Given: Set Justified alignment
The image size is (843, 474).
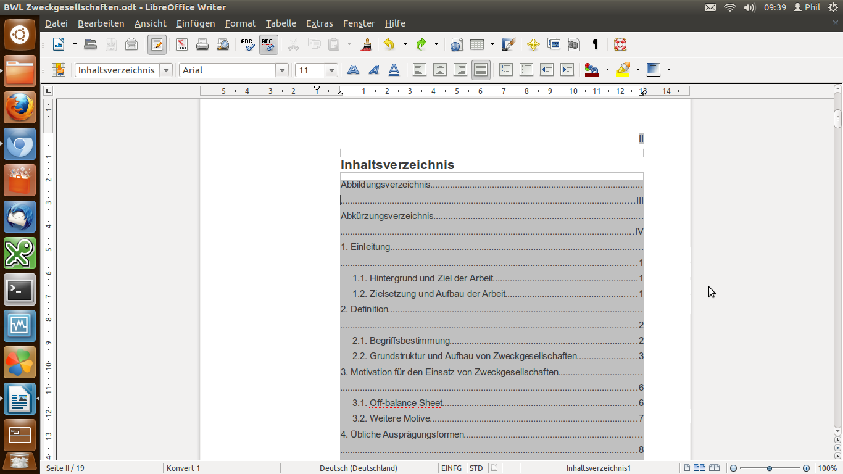Looking at the screenshot, I should tap(481, 70).
